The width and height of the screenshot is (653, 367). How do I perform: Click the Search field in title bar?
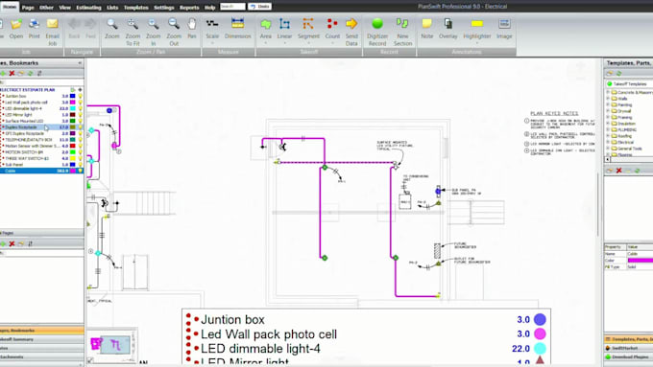tap(232, 7)
